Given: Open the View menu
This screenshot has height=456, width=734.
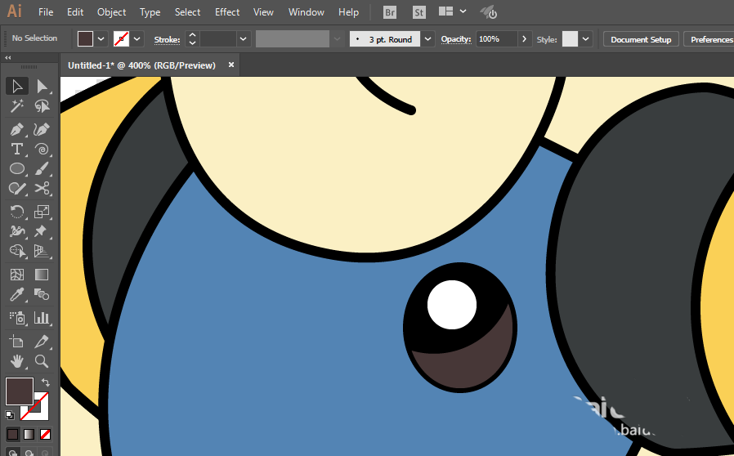Looking at the screenshot, I should click(263, 12).
